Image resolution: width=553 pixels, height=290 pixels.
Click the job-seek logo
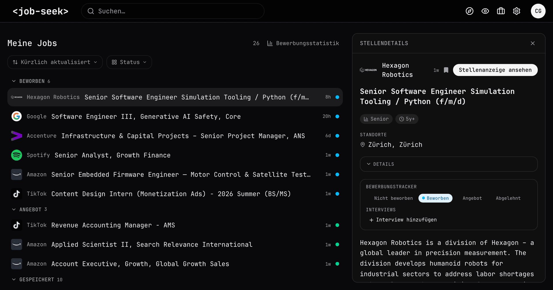point(41,11)
